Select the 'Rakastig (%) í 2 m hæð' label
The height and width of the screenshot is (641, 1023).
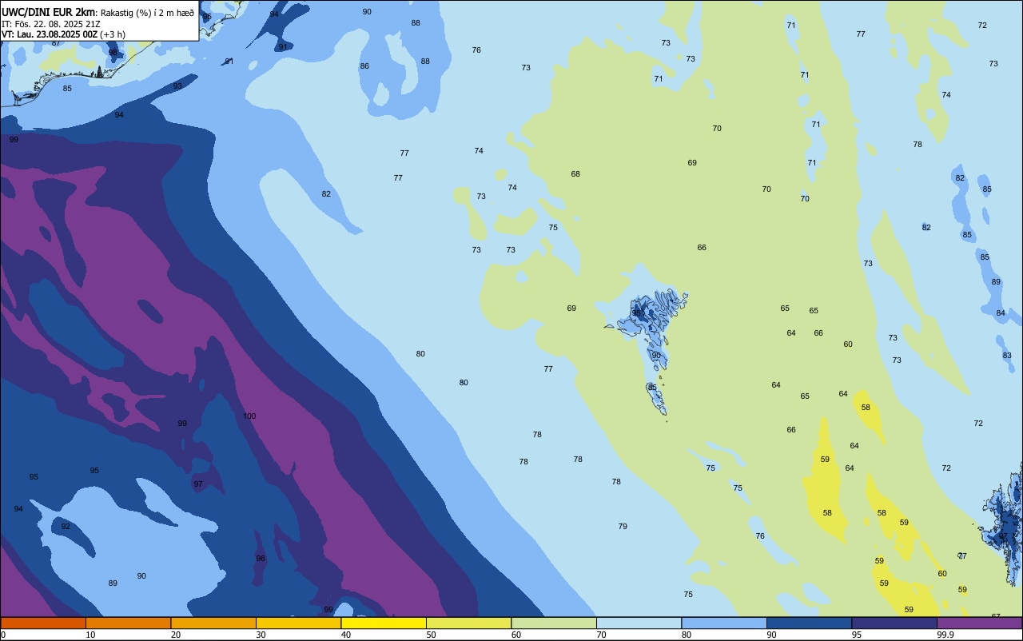(146, 12)
